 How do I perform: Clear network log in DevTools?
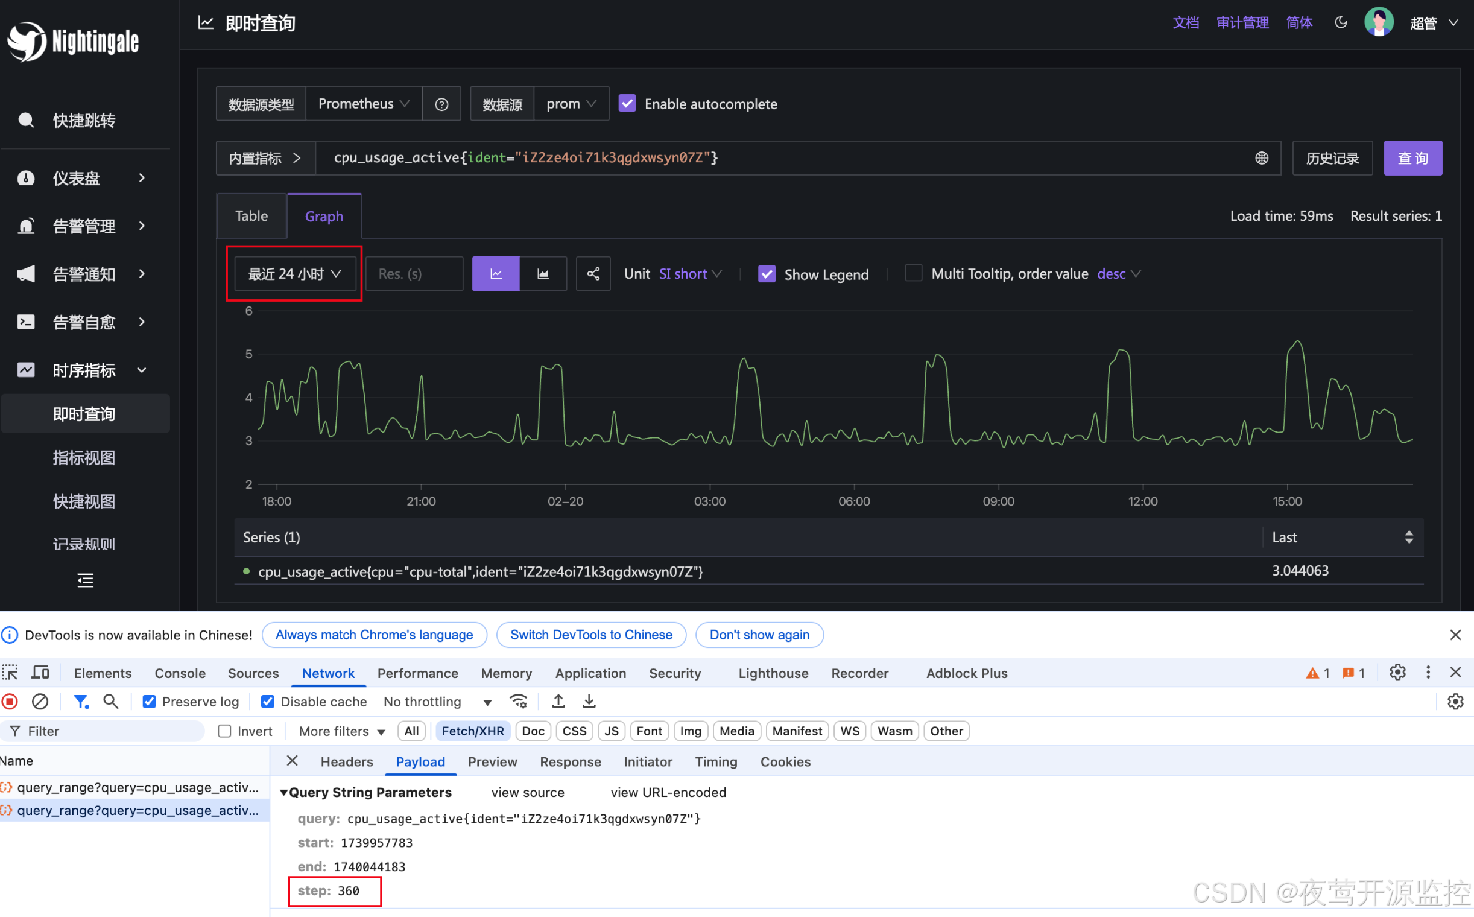[40, 702]
